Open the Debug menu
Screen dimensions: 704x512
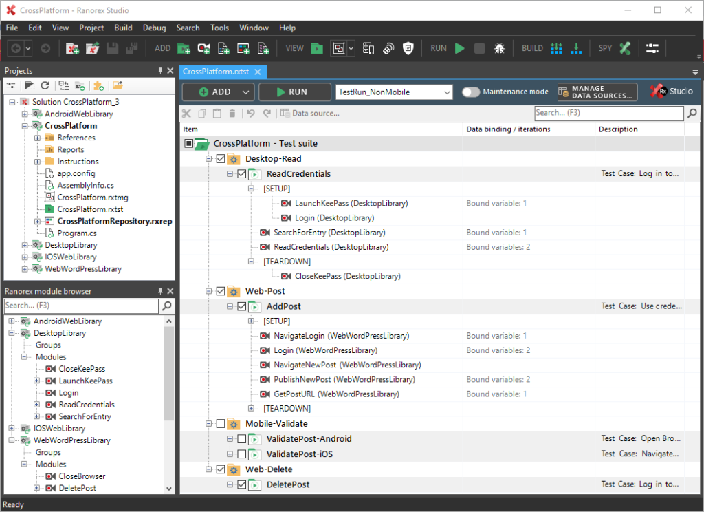tap(154, 28)
